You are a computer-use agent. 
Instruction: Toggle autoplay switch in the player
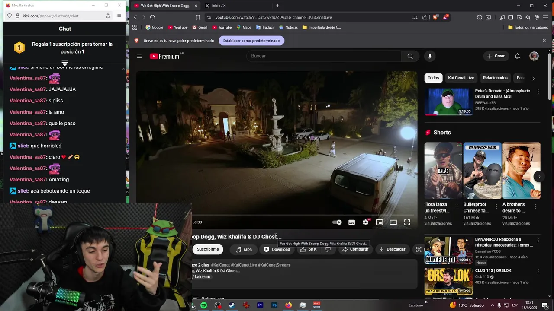coord(337,222)
